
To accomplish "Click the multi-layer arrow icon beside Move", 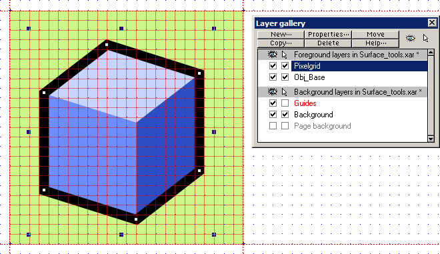I will pyautogui.click(x=426, y=38).
